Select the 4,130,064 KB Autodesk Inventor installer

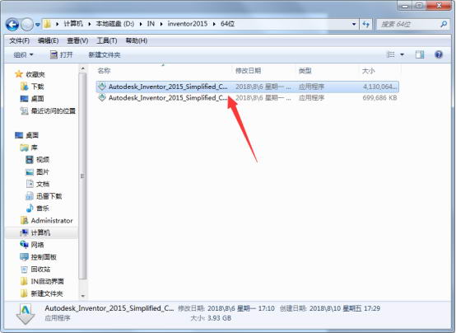coord(247,87)
